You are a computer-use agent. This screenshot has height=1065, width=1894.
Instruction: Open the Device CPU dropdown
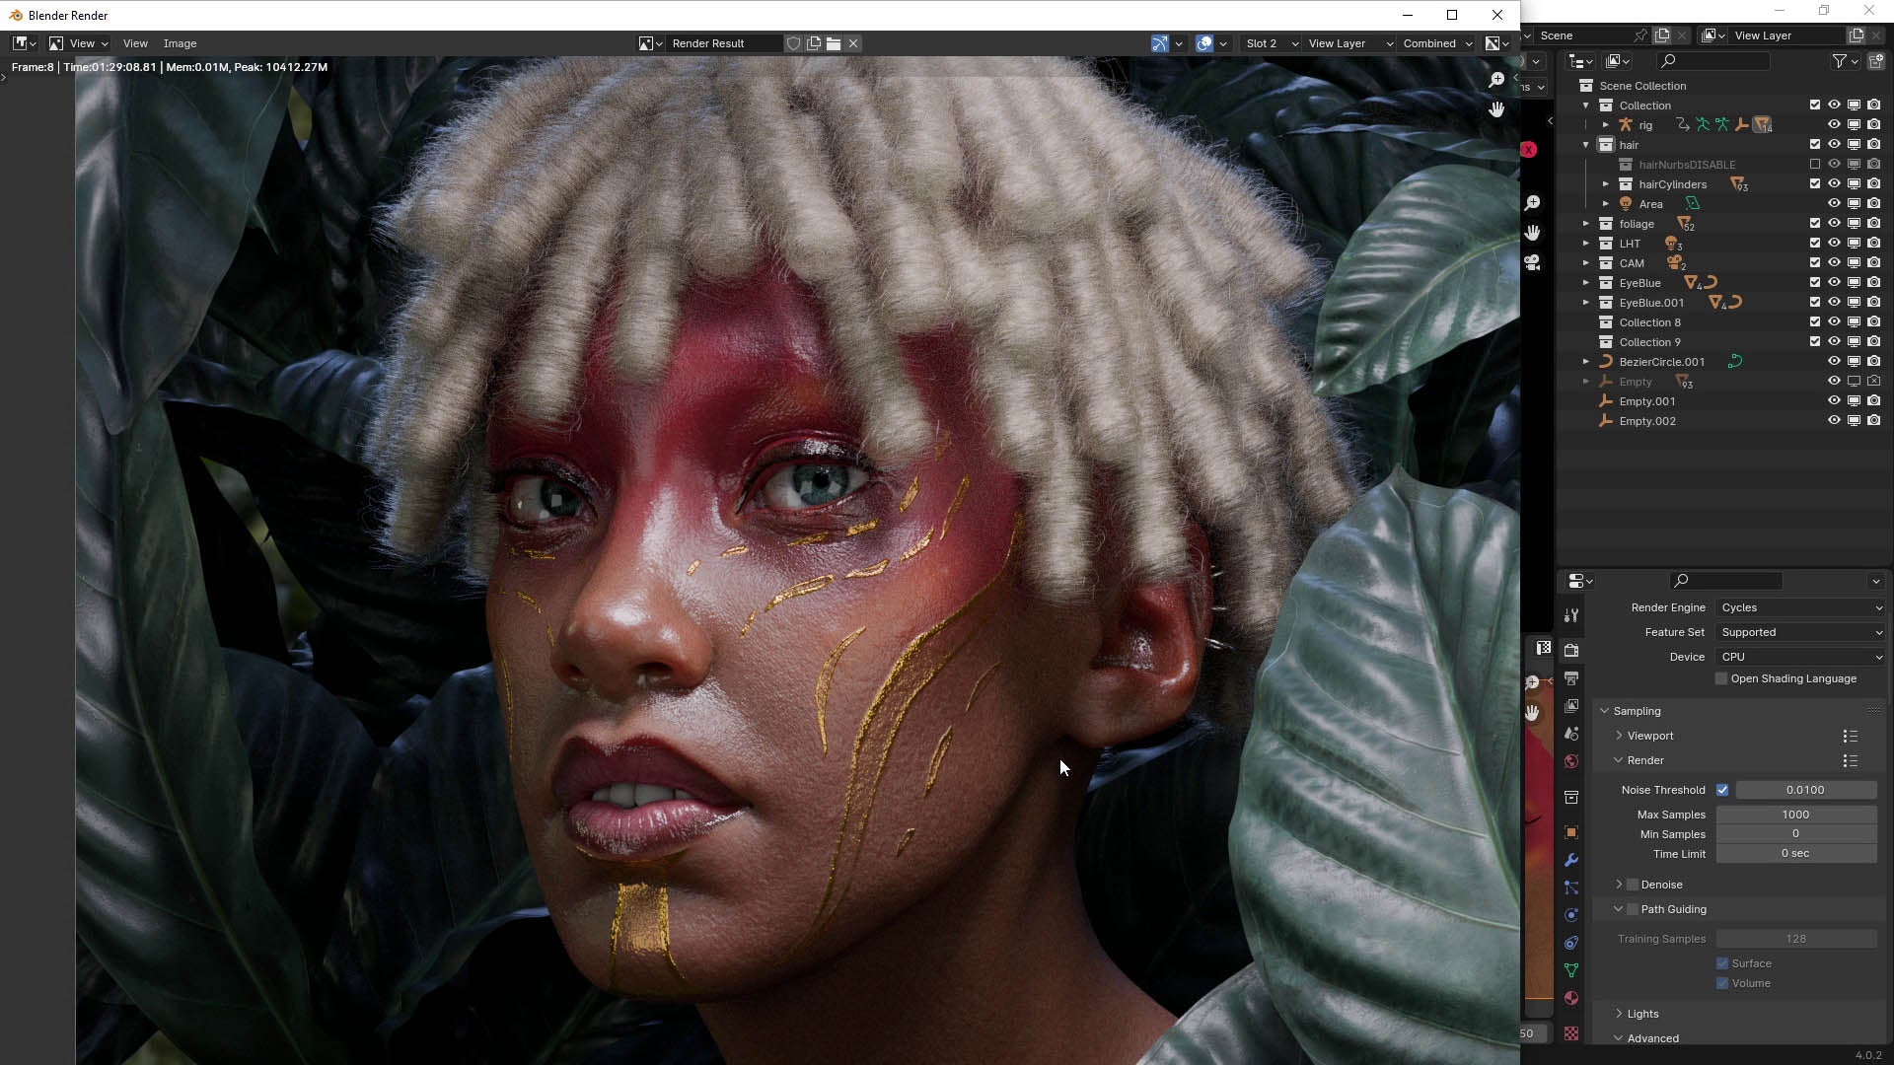coord(1800,657)
